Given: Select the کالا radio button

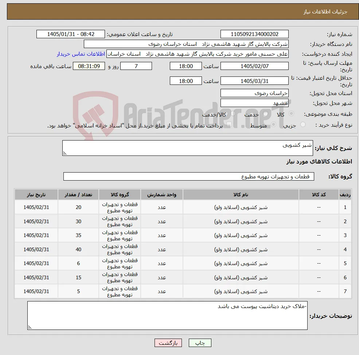Looking at the screenshot, I should coord(292,114).
